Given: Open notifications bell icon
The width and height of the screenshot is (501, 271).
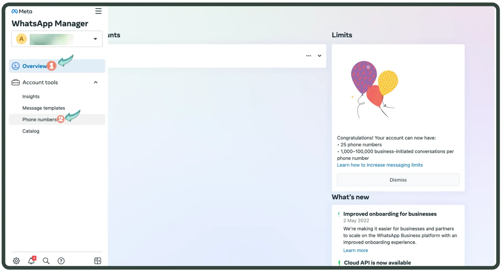Looking at the screenshot, I should tap(32, 260).
